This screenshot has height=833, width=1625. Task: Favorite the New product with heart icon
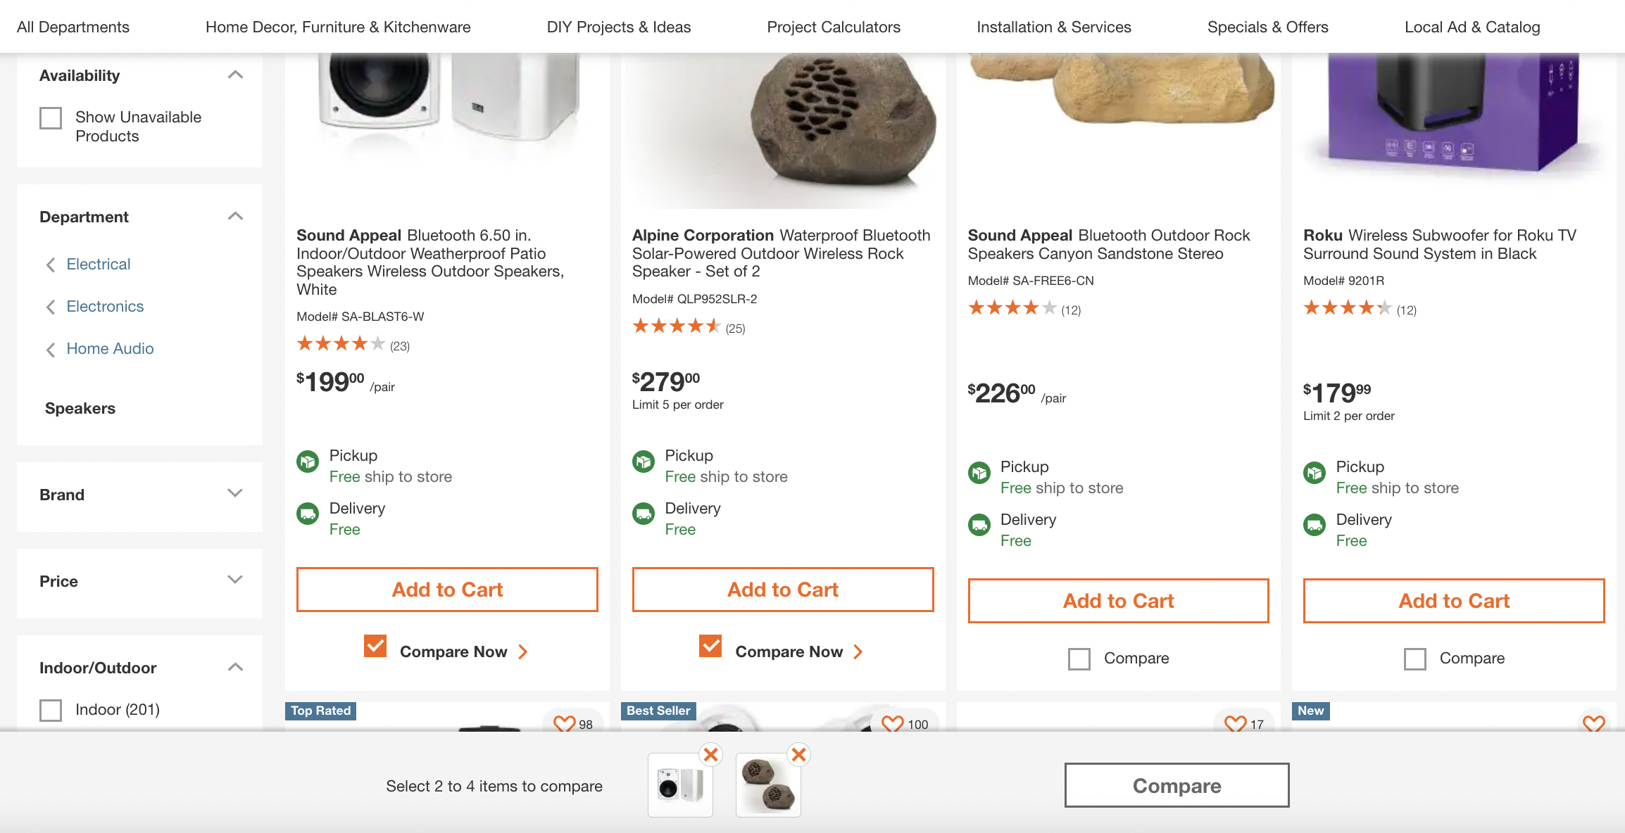[1593, 723]
